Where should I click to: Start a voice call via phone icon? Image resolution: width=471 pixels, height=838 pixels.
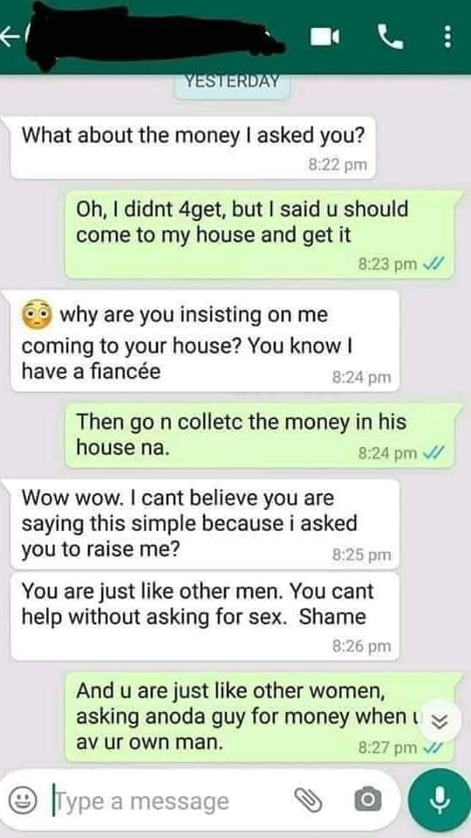tap(391, 37)
